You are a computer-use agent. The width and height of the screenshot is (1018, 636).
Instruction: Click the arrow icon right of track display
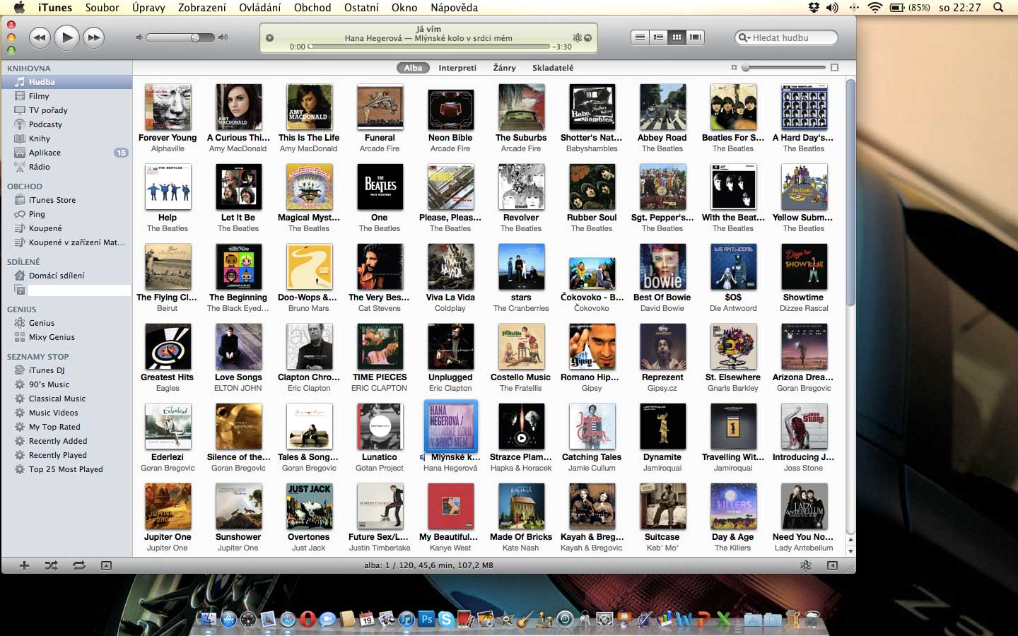587,37
